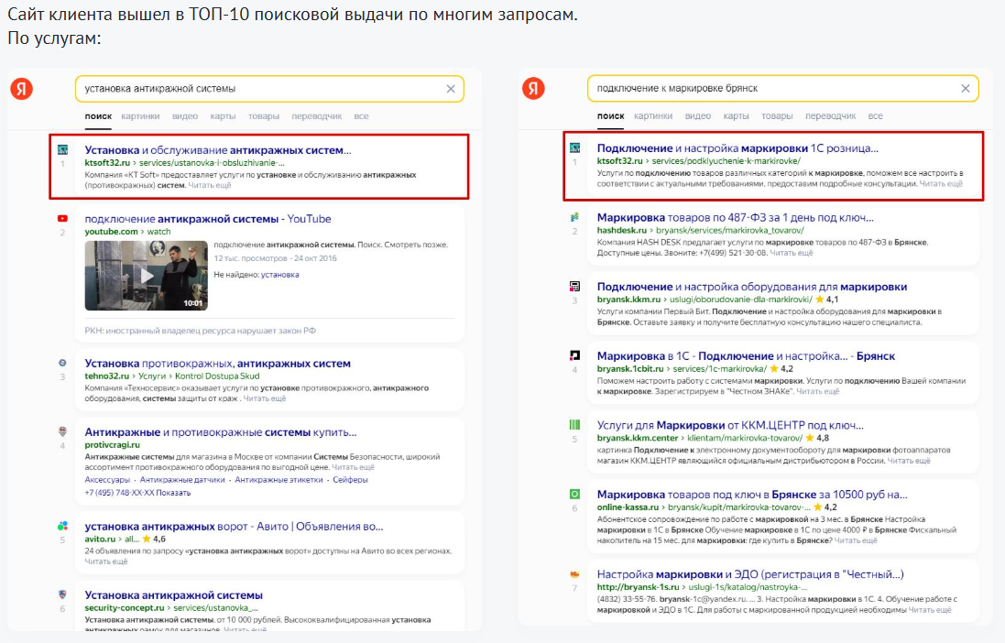Click the hashdesk.ru favicon

[575, 217]
